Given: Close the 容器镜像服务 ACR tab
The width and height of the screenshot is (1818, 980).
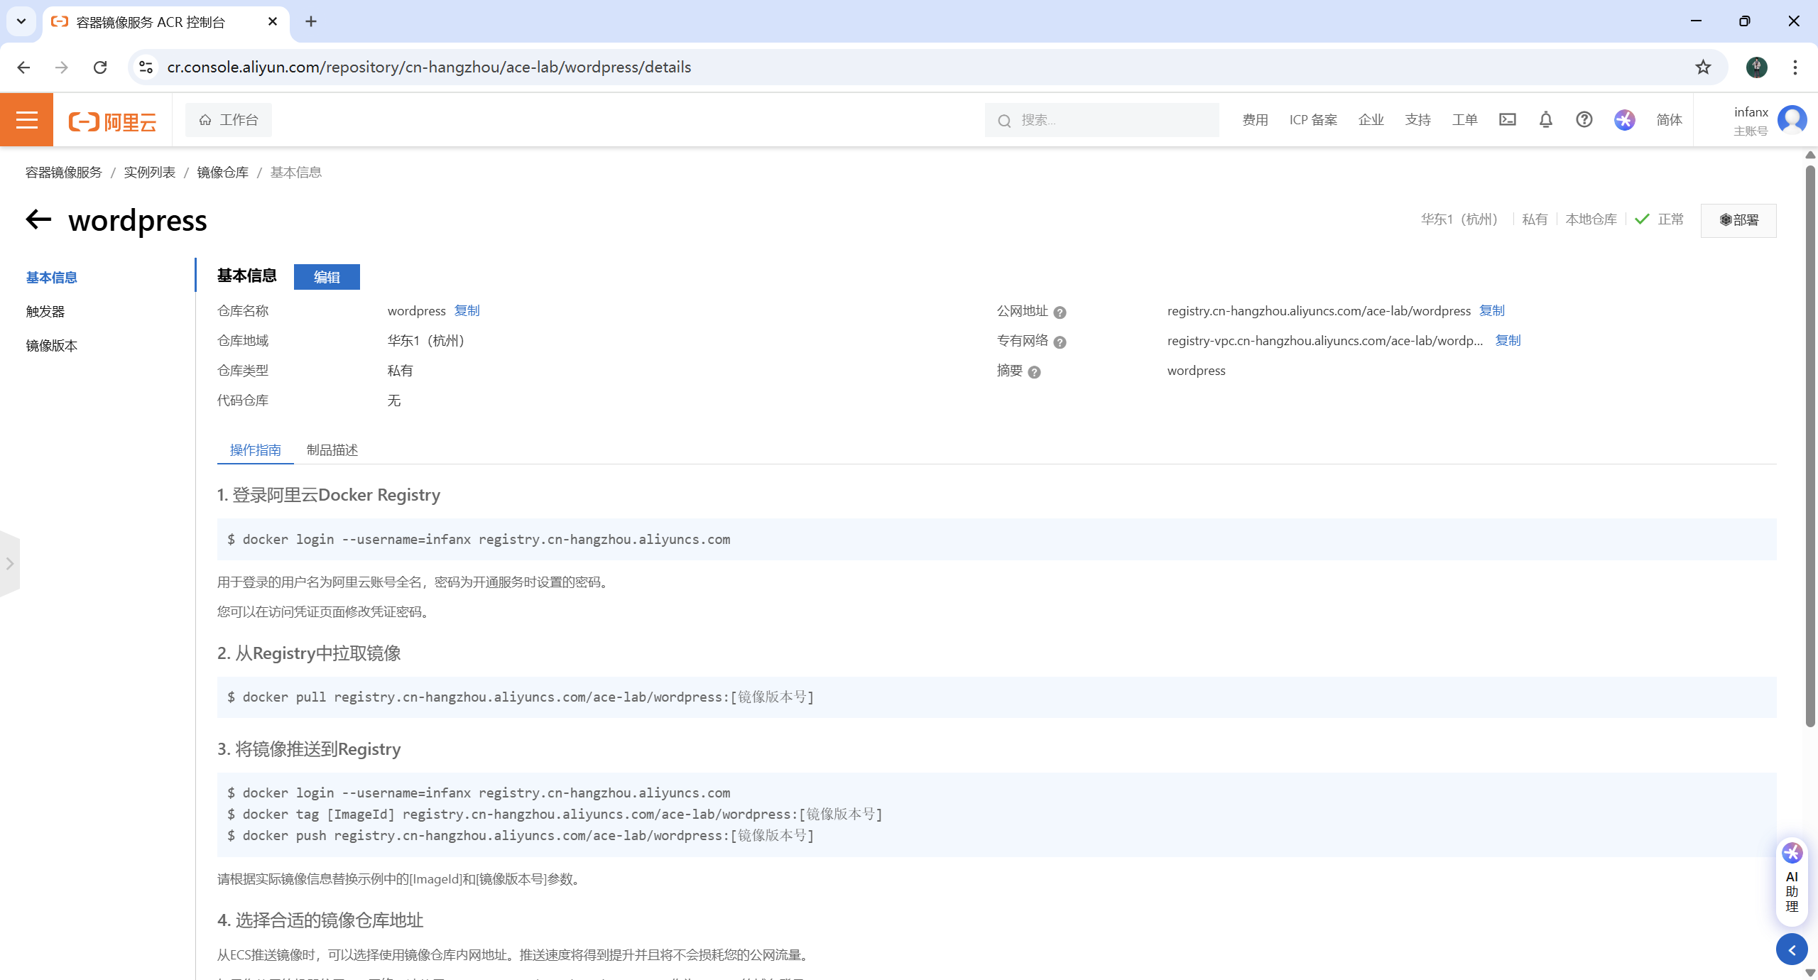Looking at the screenshot, I should (273, 22).
